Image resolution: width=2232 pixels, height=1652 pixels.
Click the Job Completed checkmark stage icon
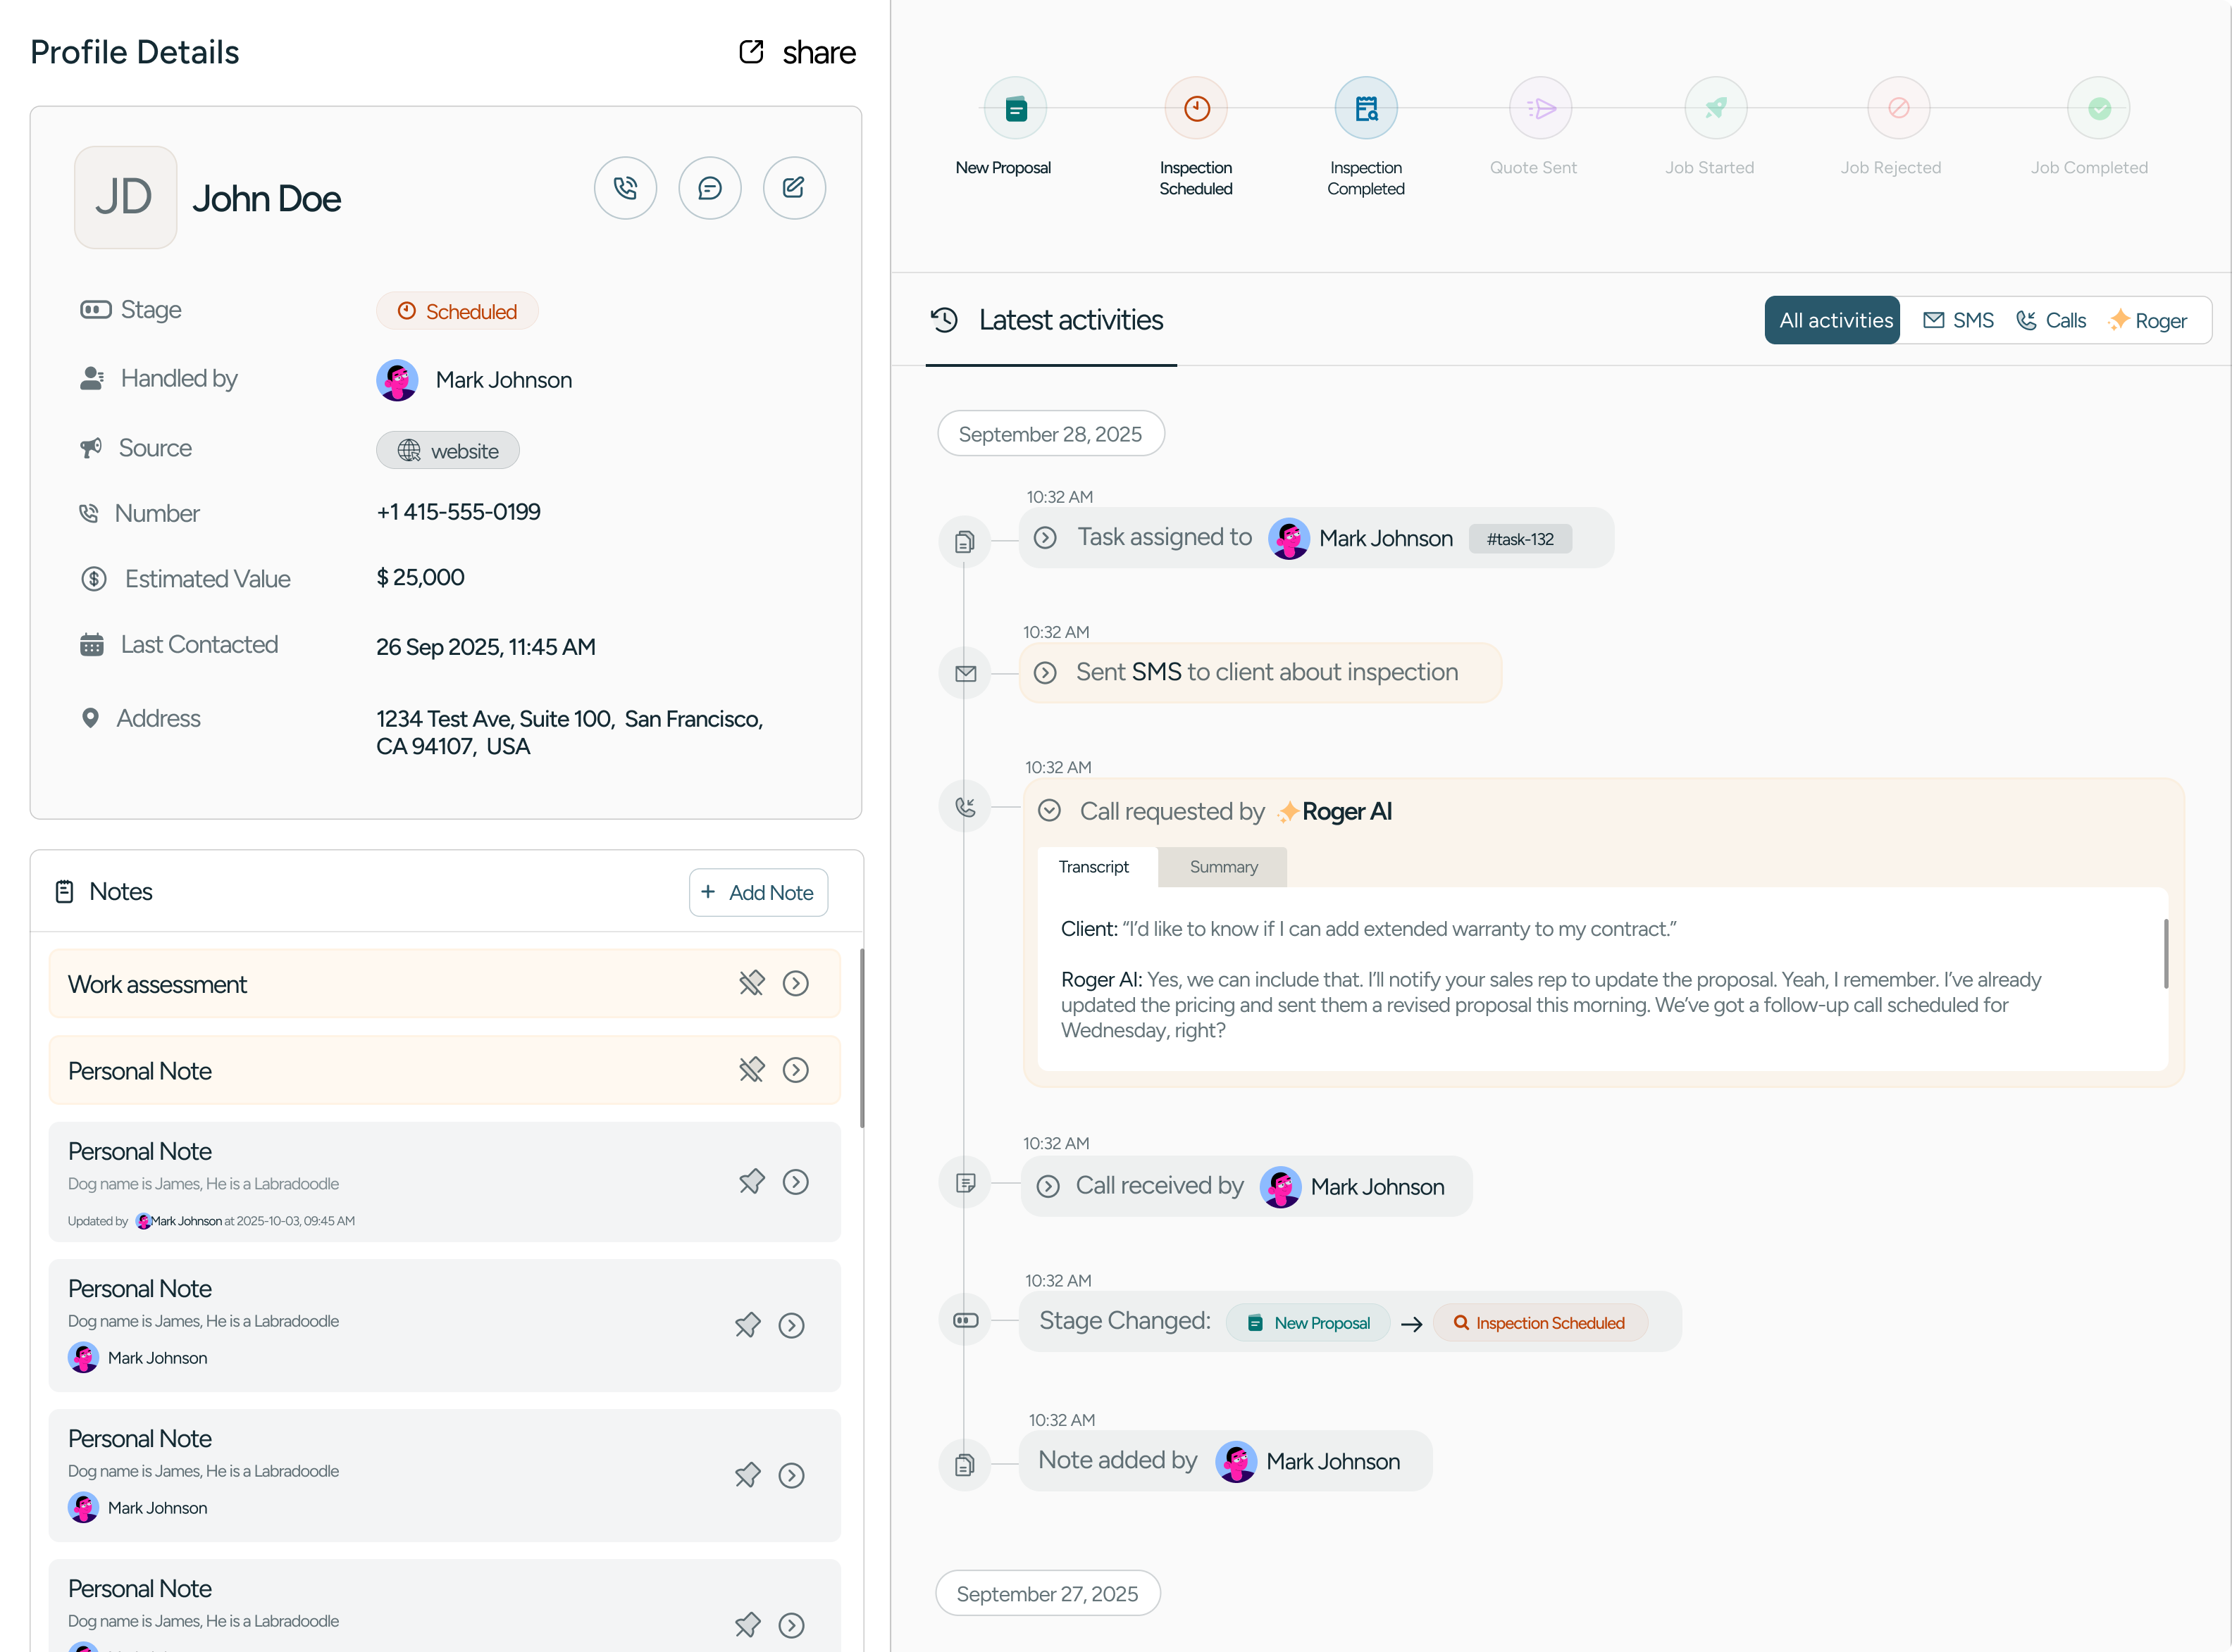(x=2098, y=108)
